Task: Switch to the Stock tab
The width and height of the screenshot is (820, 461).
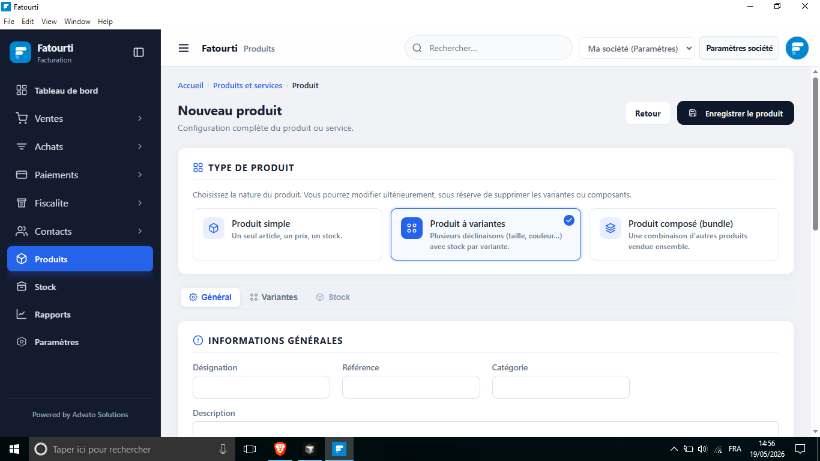Action: point(333,297)
